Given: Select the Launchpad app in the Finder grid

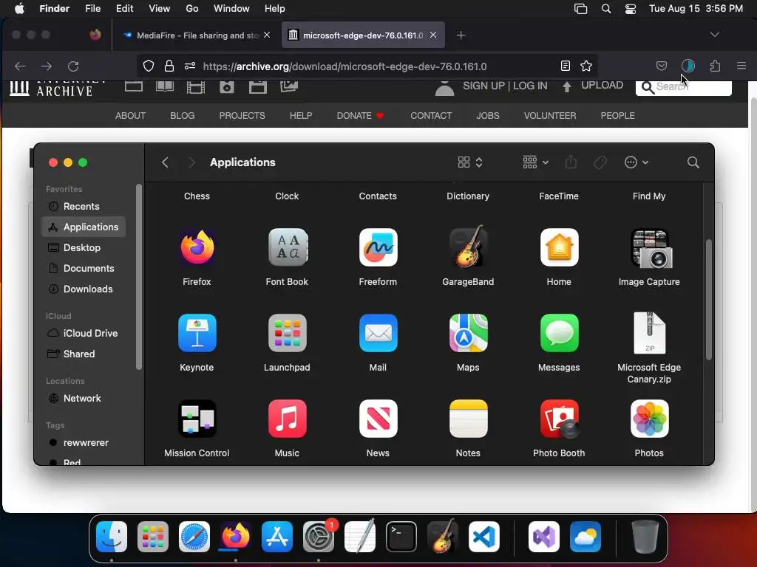Looking at the screenshot, I should point(288,333).
